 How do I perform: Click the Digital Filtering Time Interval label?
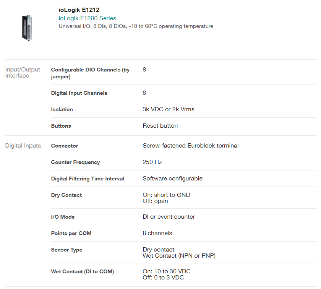tap(88, 179)
